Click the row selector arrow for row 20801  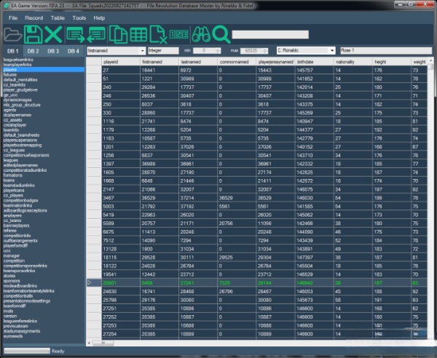point(94,283)
